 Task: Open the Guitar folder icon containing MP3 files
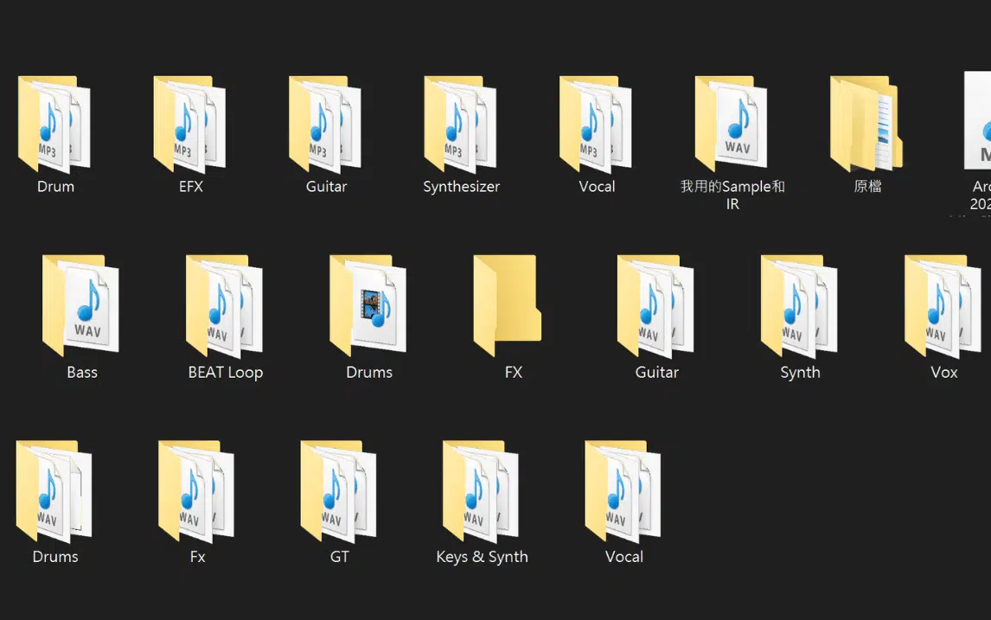pyautogui.click(x=325, y=124)
